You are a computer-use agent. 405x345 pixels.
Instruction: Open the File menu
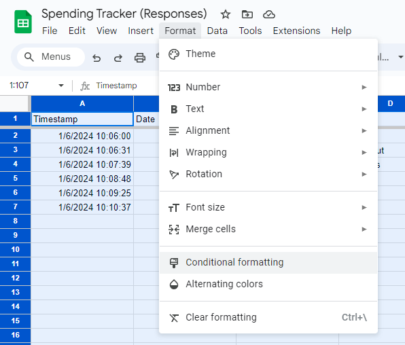[50, 31]
